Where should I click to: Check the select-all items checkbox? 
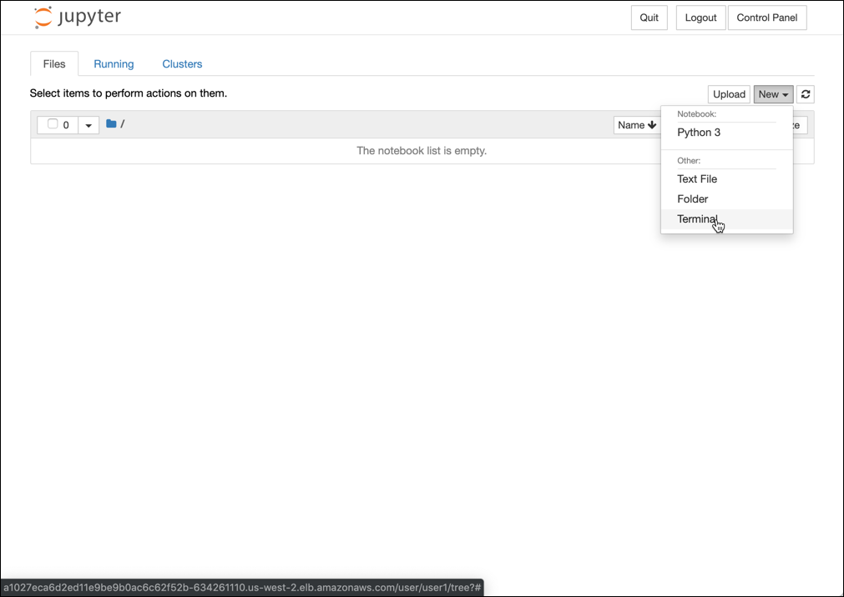tap(53, 124)
